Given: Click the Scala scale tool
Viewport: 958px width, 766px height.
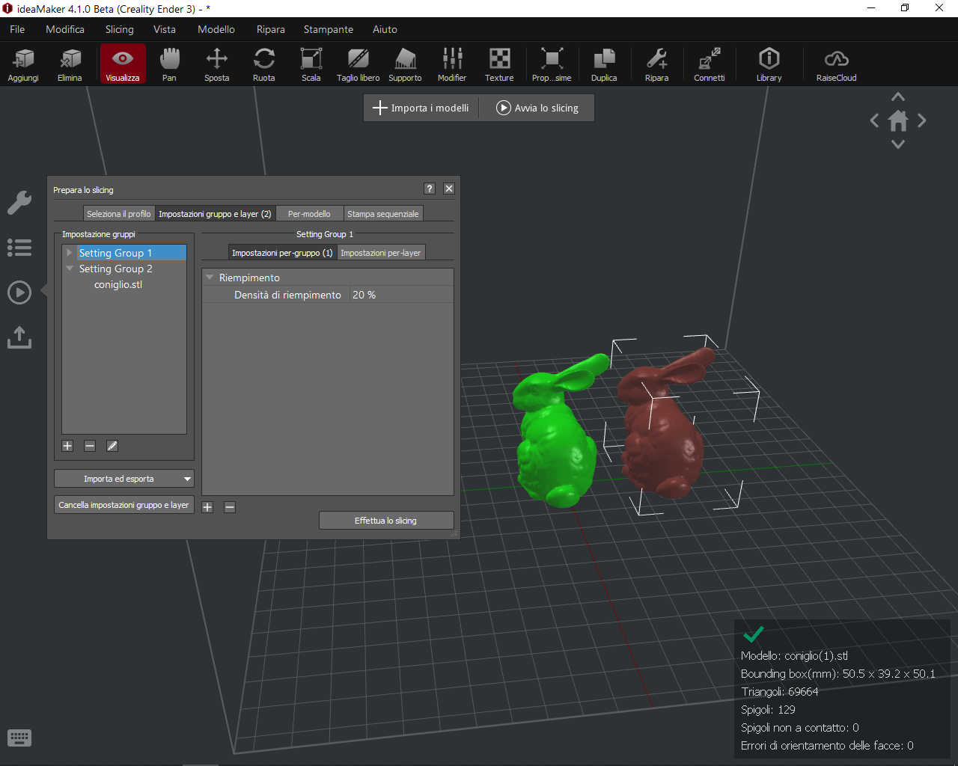Looking at the screenshot, I should (x=311, y=64).
